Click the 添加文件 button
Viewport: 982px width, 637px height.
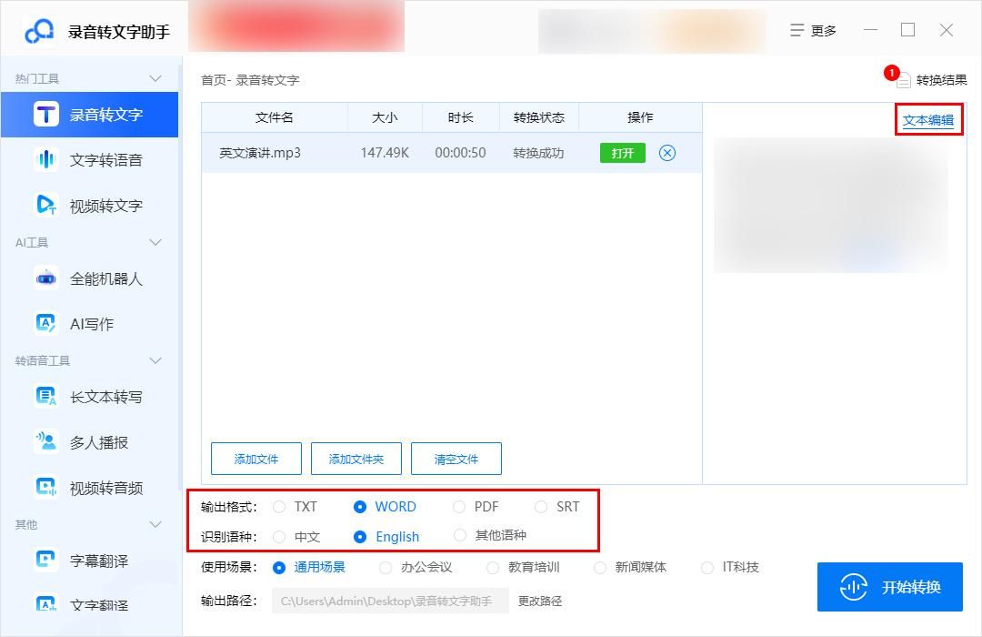tap(256, 459)
